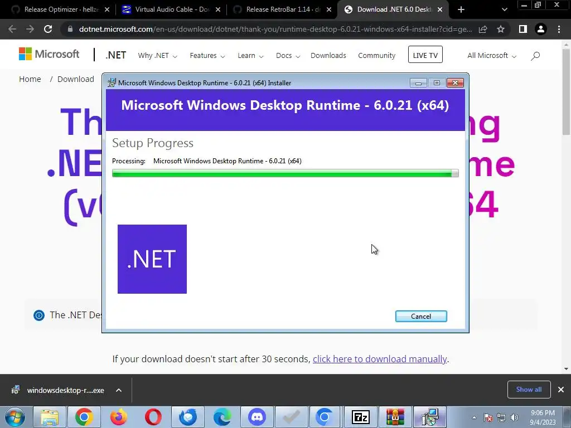
Task: Click the info icon beside The .NET text
Action: tap(39, 315)
